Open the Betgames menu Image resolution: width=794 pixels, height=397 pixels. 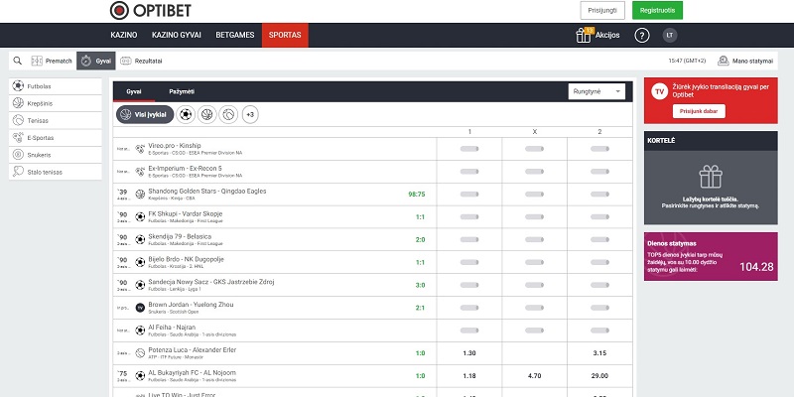click(235, 35)
